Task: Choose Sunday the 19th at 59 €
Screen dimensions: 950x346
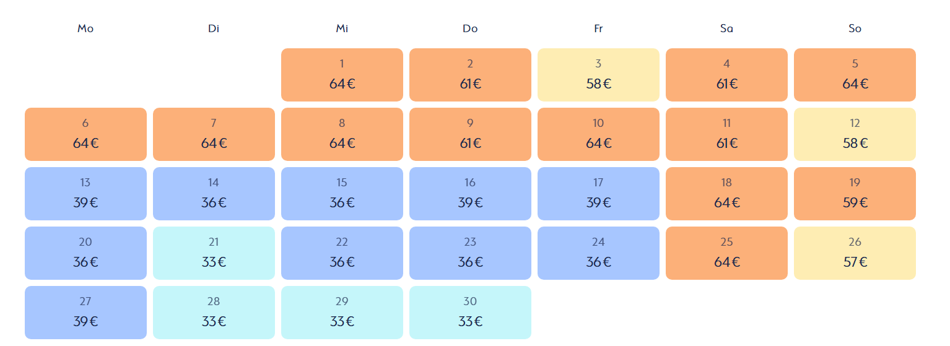Action: [x=855, y=194]
